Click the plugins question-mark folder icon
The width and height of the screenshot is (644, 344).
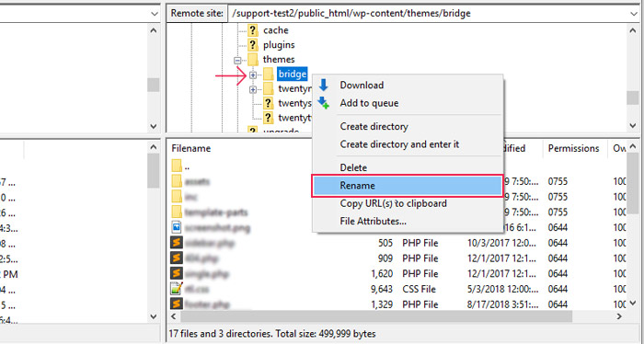tap(253, 45)
